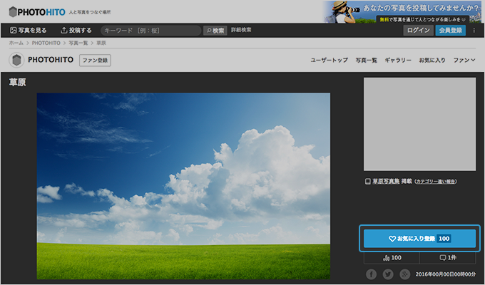Screen dimensions: 485x285
Task: Toggle the ファン登録 fan registration button
Action: [x=95, y=61]
